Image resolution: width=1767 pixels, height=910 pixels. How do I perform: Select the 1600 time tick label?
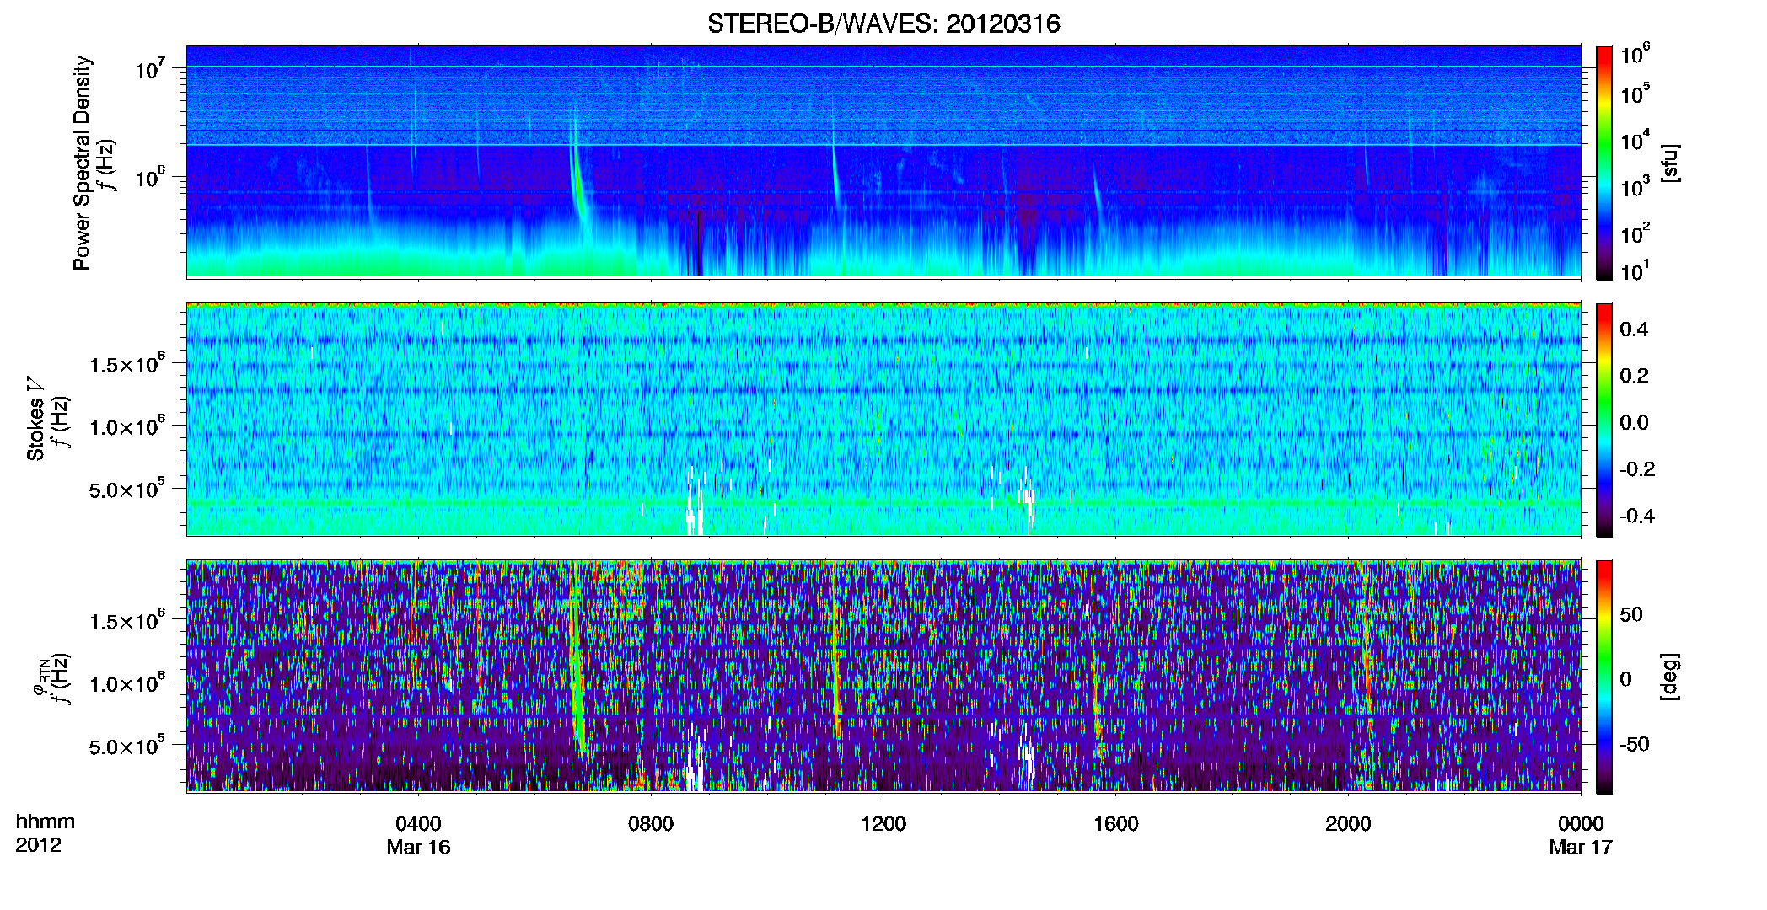click(x=1116, y=824)
